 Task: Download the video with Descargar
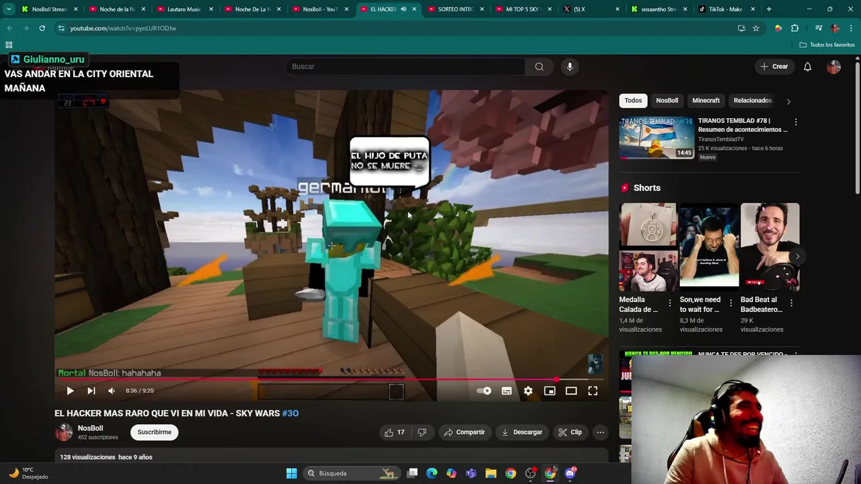point(522,432)
